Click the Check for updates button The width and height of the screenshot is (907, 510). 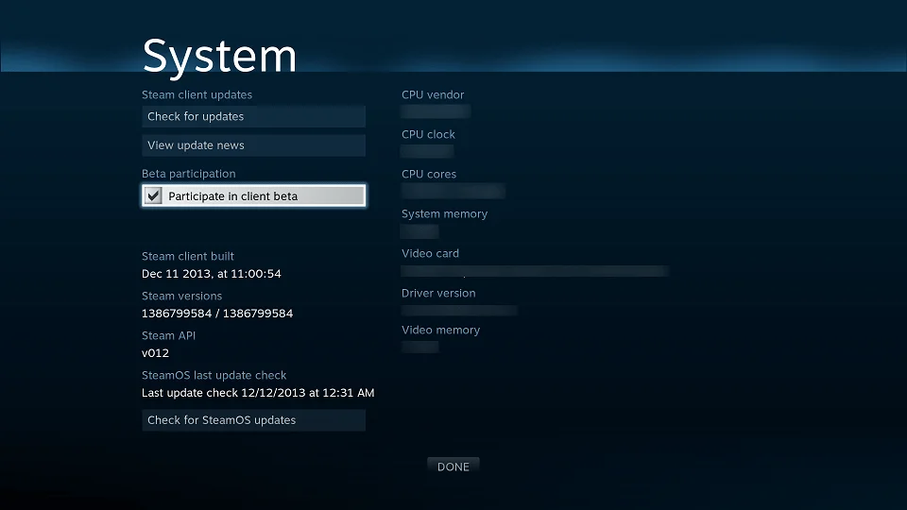(253, 116)
